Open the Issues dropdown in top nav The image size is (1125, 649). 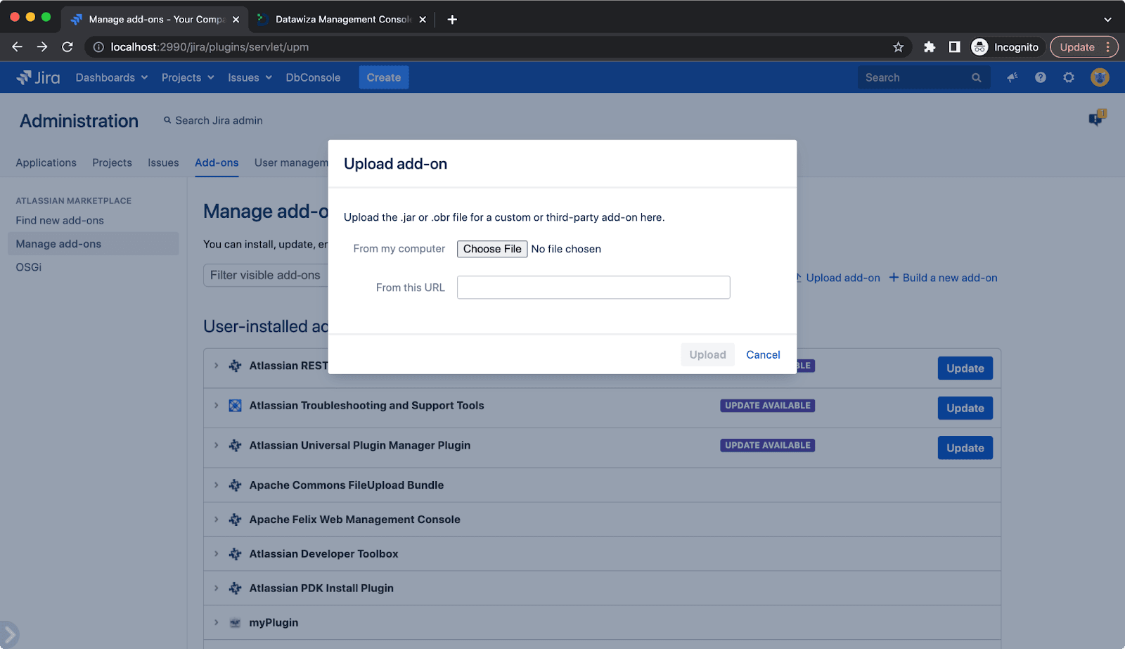[x=250, y=77]
